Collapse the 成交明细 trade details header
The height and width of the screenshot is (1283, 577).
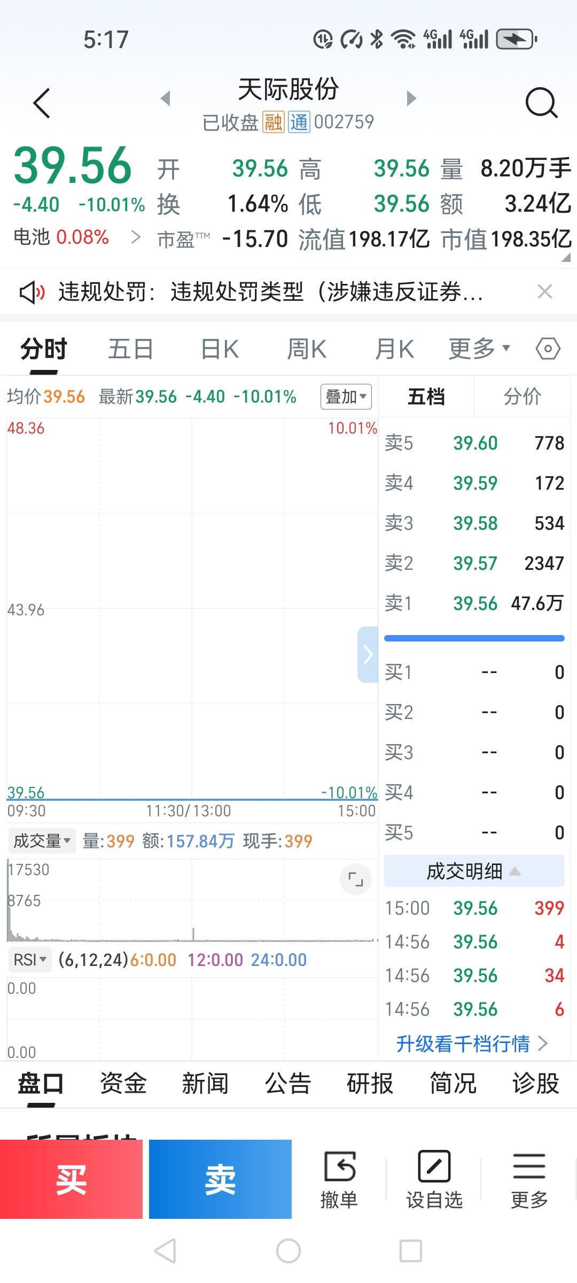pyautogui.click(x=474, y=871)
